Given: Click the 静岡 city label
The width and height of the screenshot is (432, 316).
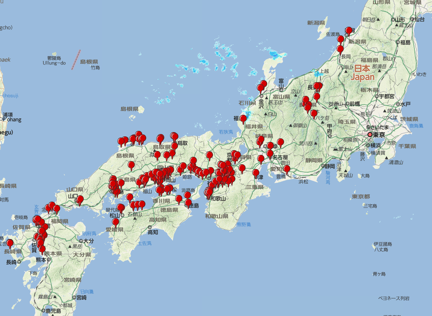Looking at the screenshot, I should (330, 166).
